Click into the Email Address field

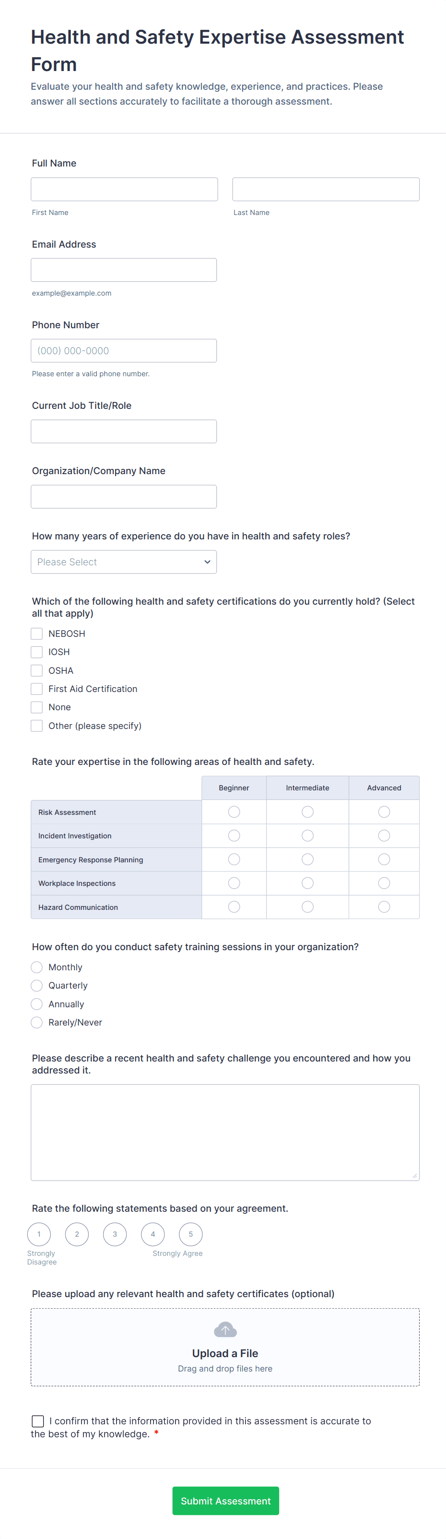pos(124,270)
